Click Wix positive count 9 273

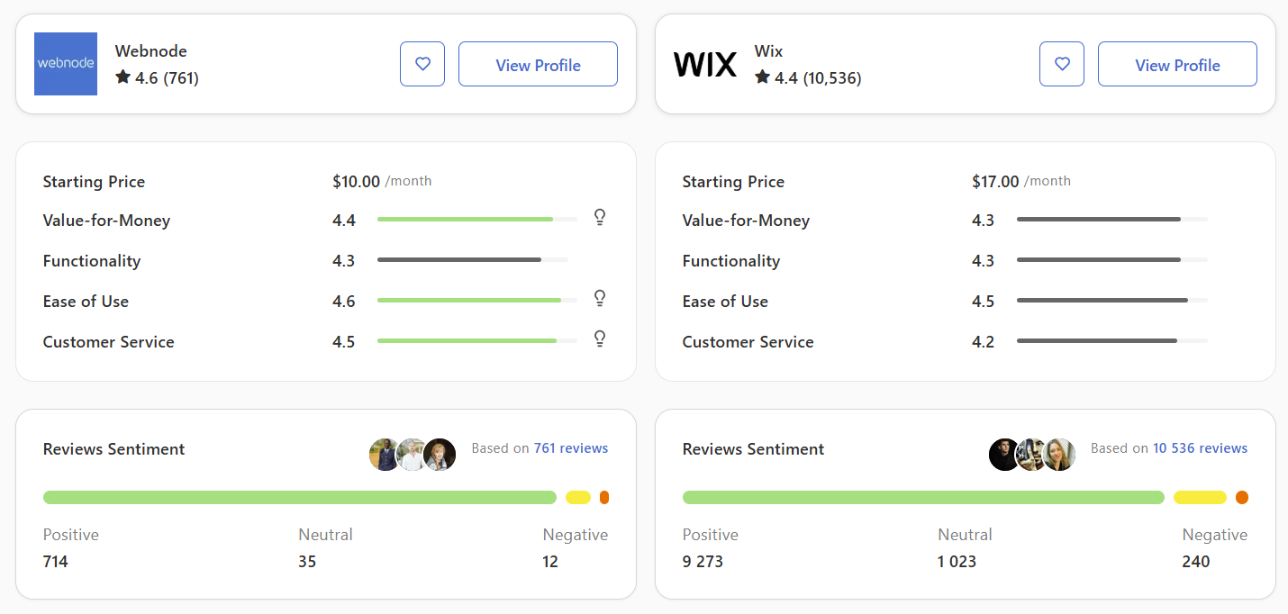tap(703, 562)
